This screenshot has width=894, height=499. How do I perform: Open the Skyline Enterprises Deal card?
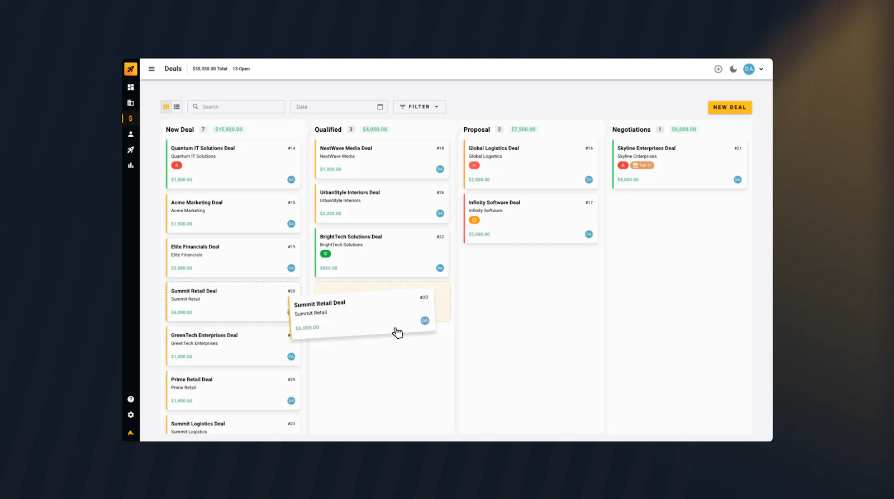pos(679,164)
